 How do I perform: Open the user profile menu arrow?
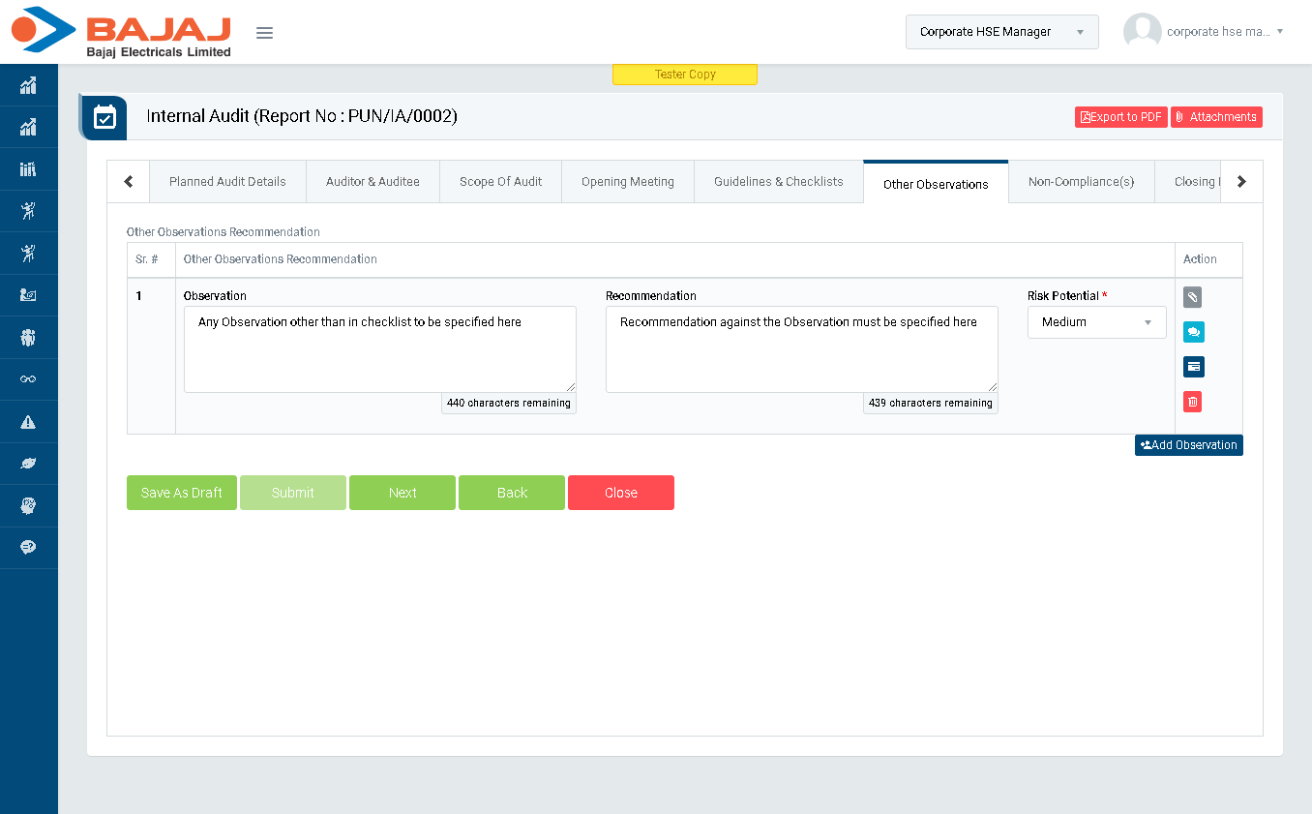click(1279, 32)
